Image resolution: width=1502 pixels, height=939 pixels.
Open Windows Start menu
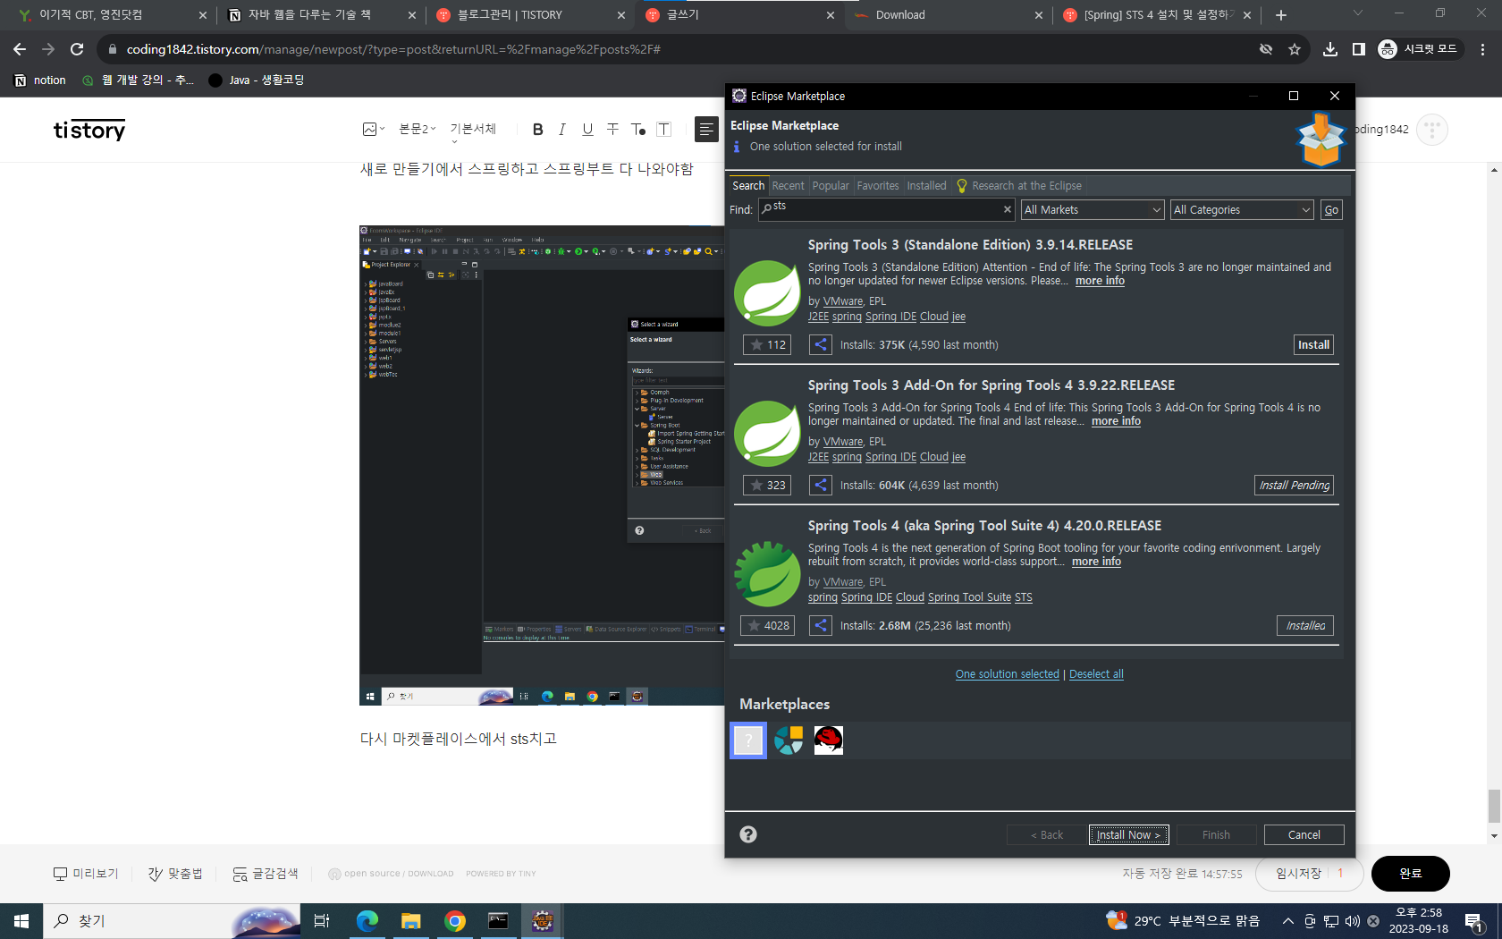point(21,921)
